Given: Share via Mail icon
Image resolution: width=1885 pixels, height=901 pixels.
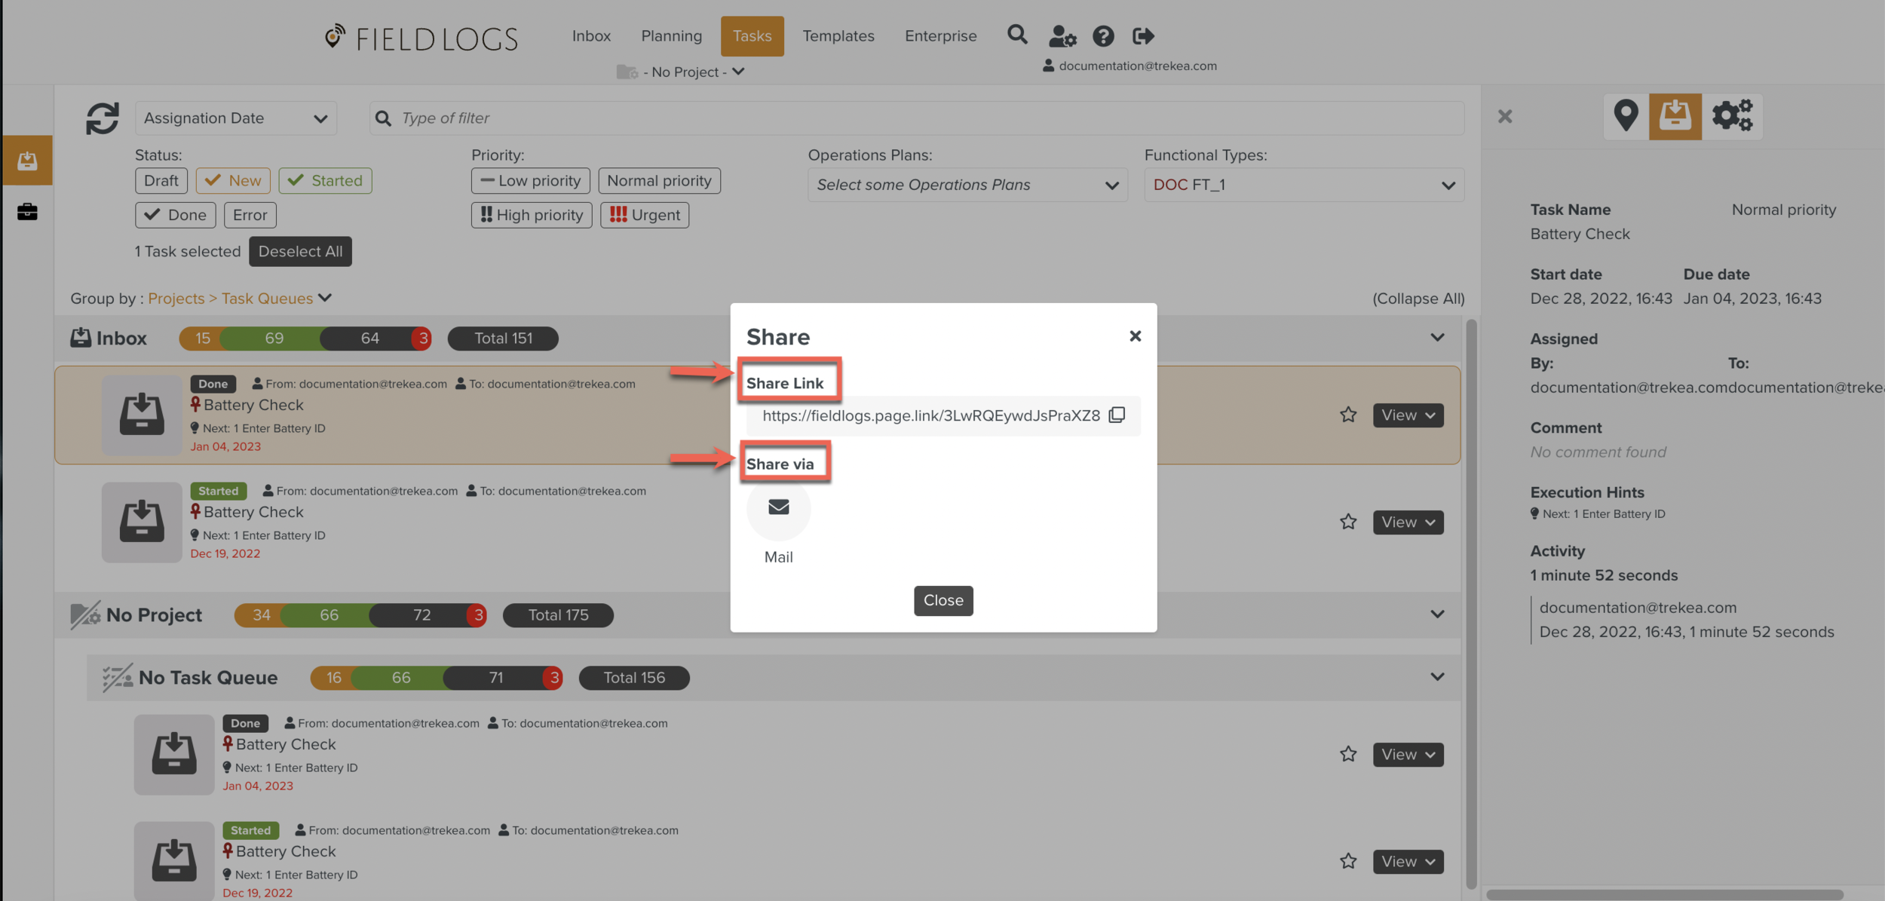Looking at the screenshot, I should pos(778,507).
